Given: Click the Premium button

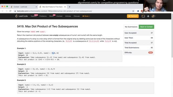Looking at the screenshot, I should (x=133, y=16).
